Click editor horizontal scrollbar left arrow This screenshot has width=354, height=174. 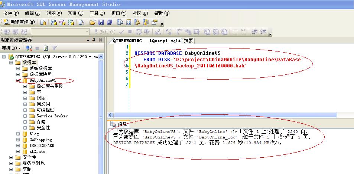110,115
